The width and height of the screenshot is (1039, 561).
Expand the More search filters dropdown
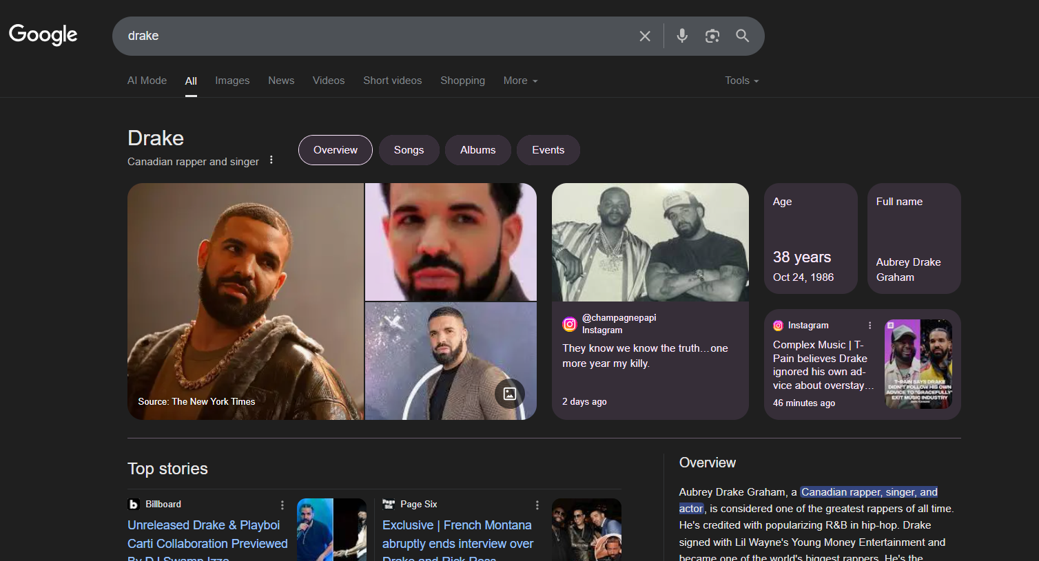[520, 81]
